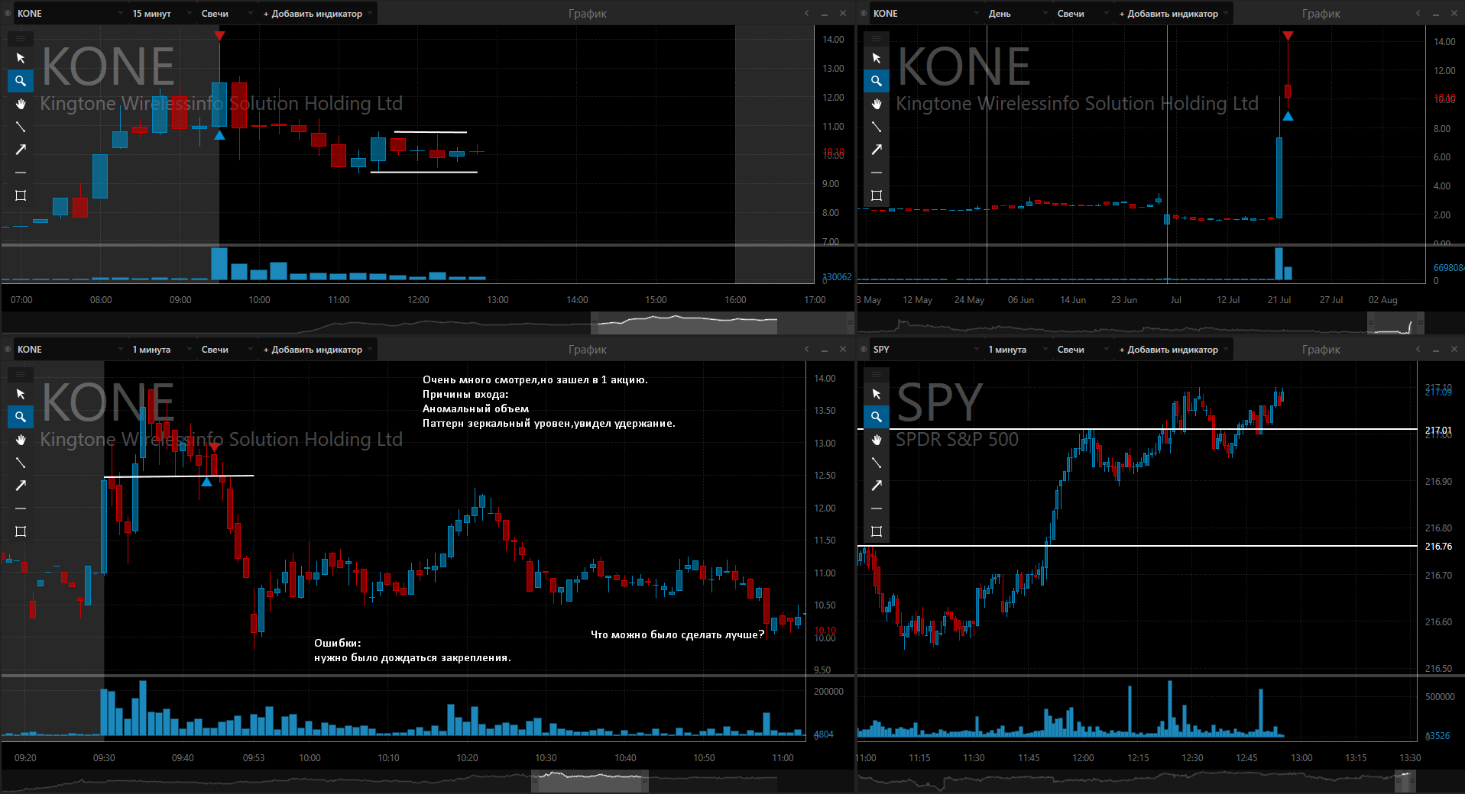Viewport: 1465px width, 794px height.
Task: Toggle the link circle on KONE 1-minute panel header
Action: click(x=8, y=349)
